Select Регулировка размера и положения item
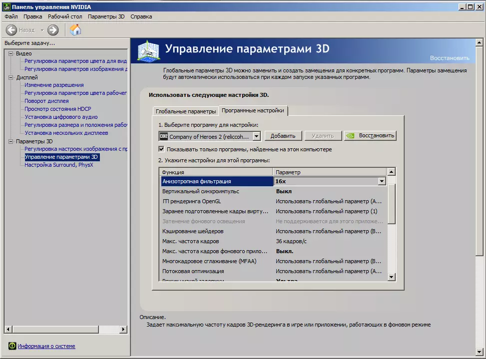Image resolution: width=486 pixels, height=359 pixels. [76, 125]
